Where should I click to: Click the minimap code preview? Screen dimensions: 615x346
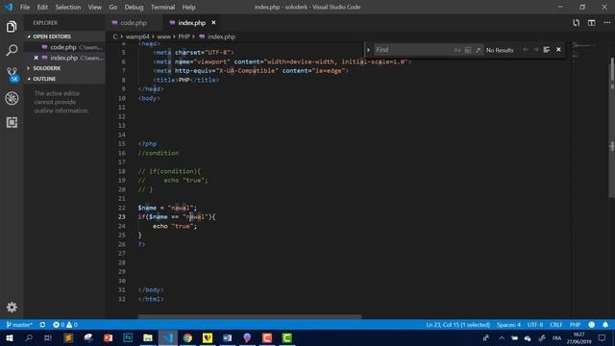(583, 51)
